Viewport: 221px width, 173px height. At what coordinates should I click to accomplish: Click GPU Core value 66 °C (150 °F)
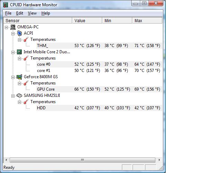pyautogui.click(x=87, y=89)
